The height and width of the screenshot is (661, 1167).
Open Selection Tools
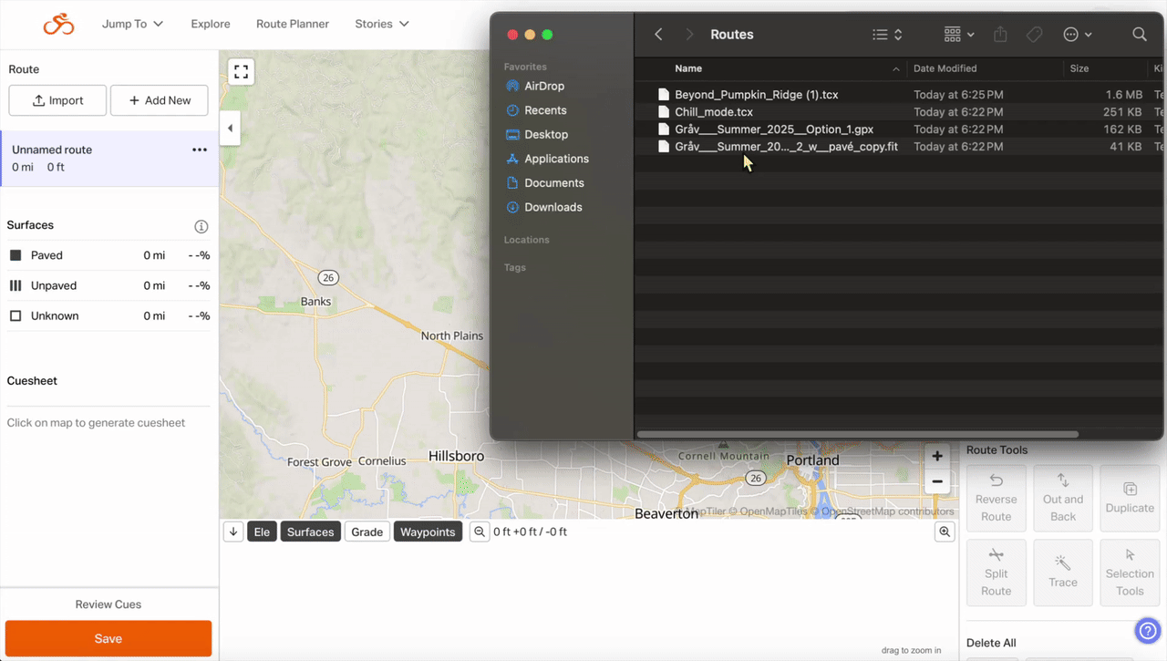pos(1130,573)
